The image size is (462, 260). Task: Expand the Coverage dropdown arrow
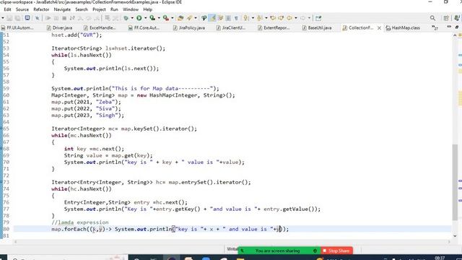point(159,18)
